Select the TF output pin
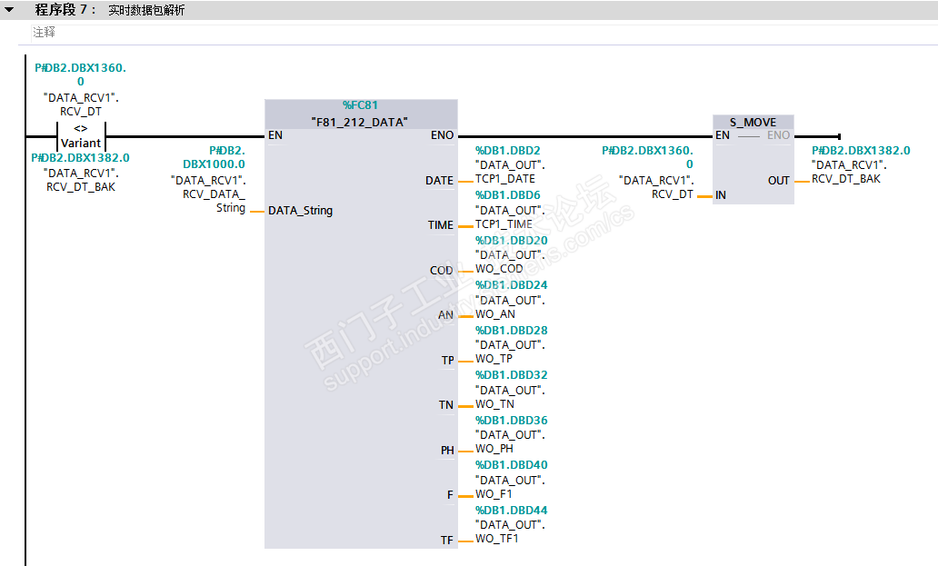This screenshot has height=566, width=938. click(x=447, y=541)
